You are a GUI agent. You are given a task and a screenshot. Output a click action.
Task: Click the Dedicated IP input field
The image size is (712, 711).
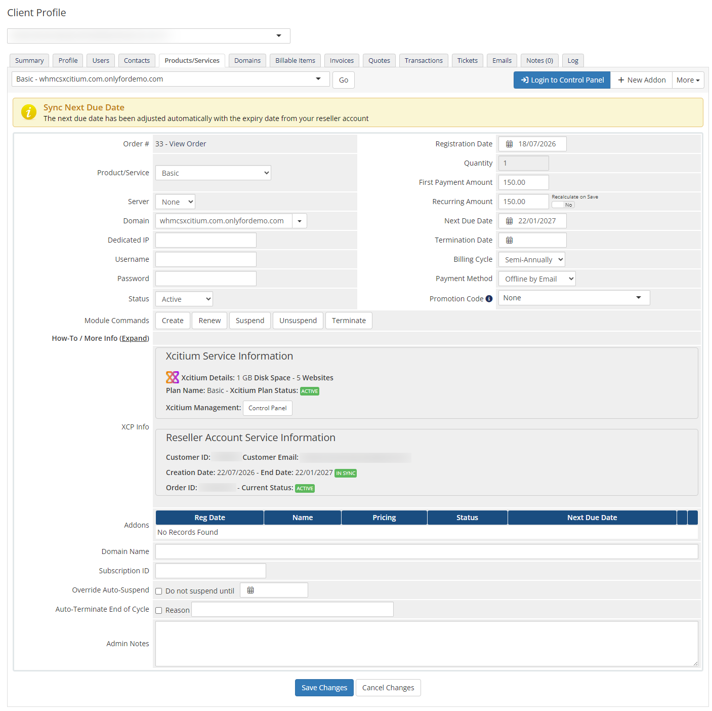pos(206,240)
